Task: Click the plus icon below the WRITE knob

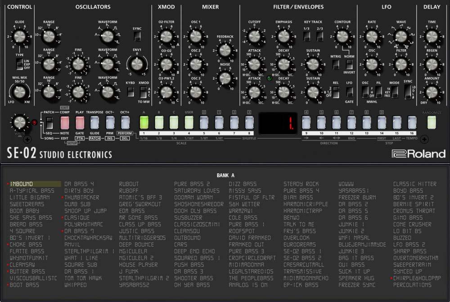Action: (x=27, y=140)
